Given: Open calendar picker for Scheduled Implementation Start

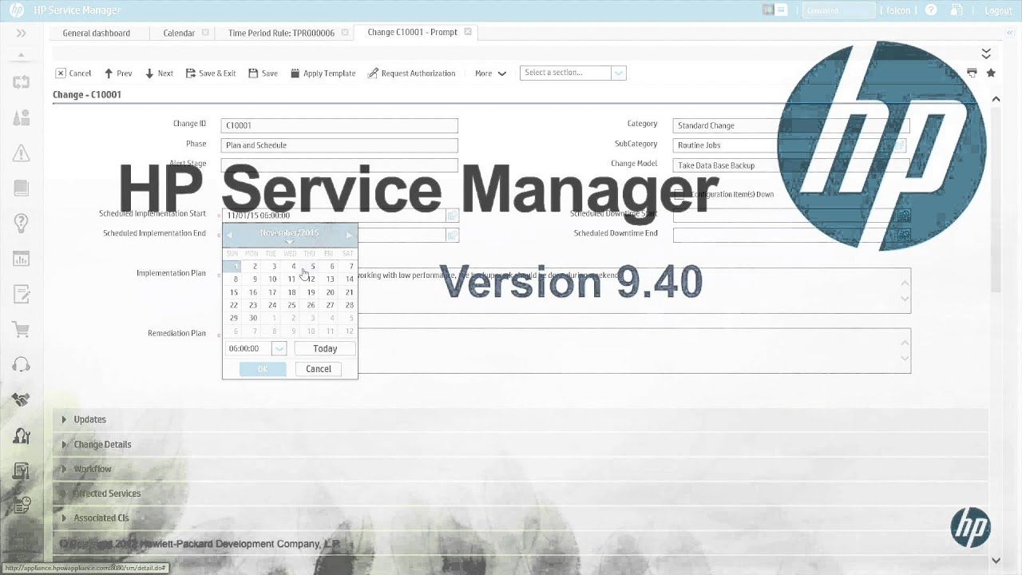Looking at the screenshot, I should point(452,215).
